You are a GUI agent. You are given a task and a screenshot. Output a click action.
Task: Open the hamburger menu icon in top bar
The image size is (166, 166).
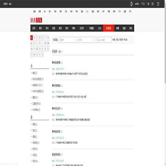pyautogui.click(x=158, y=4)
